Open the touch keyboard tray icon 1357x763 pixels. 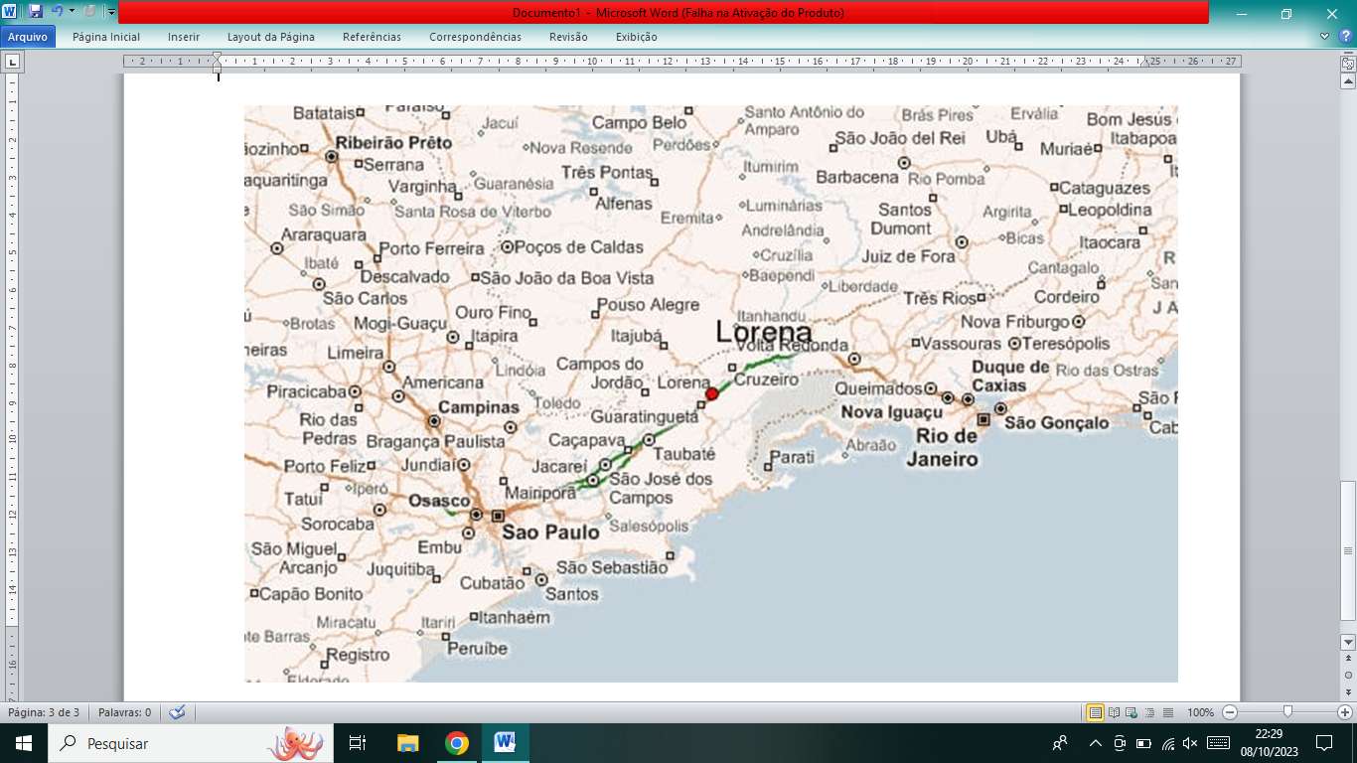coord(1218,743)
